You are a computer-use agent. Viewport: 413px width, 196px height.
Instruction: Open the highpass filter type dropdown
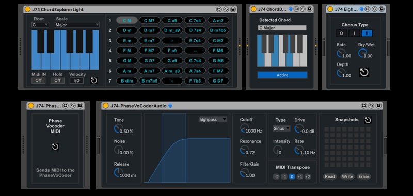pos(213,120)
